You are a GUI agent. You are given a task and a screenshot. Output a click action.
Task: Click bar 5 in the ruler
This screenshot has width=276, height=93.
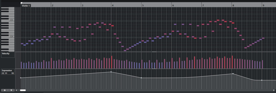click(x=143, y=5)
